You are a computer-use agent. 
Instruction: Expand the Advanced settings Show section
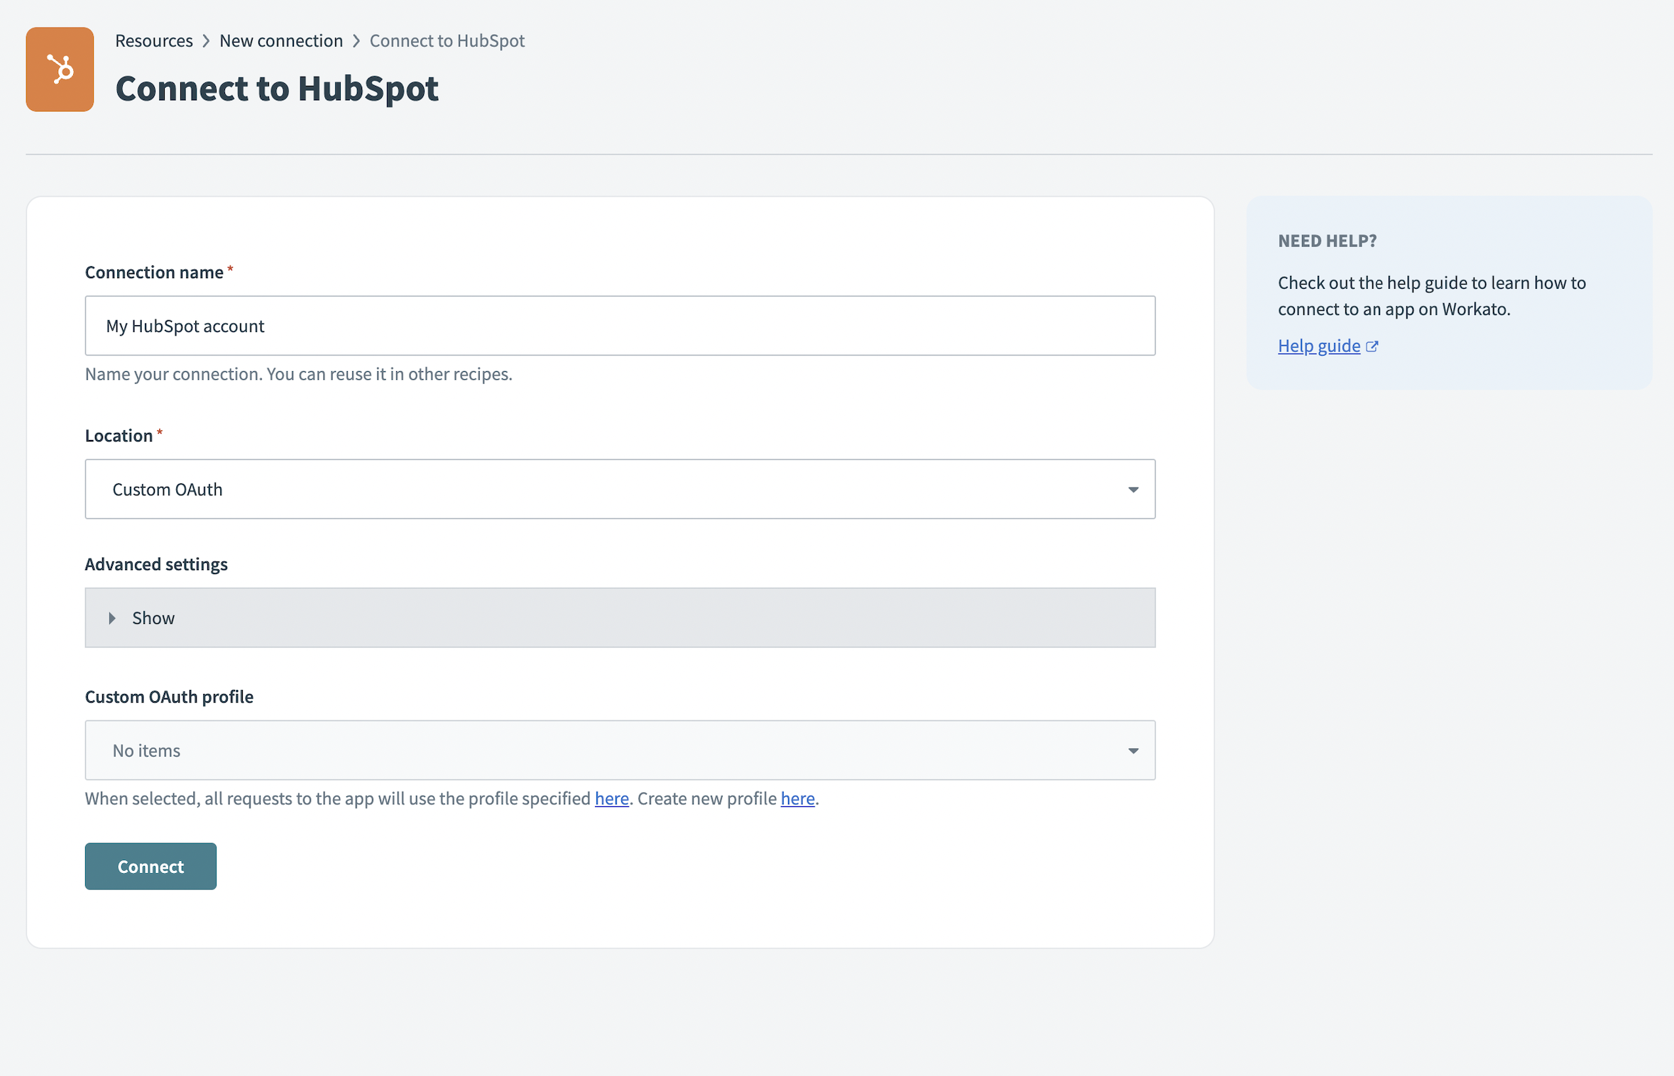tap(619, 617)
